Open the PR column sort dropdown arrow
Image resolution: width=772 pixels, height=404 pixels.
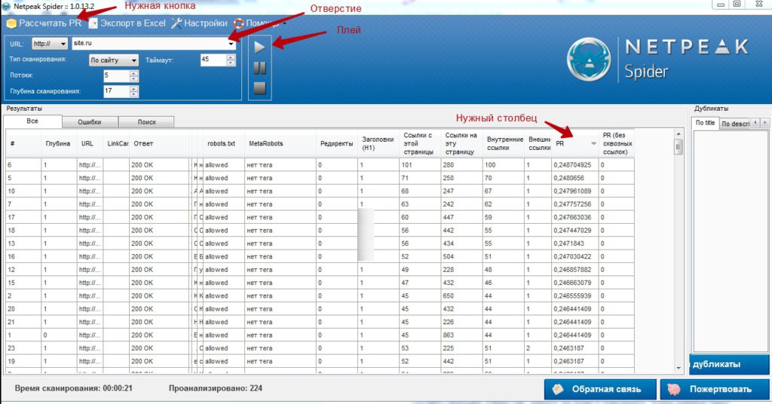(594, 144)
